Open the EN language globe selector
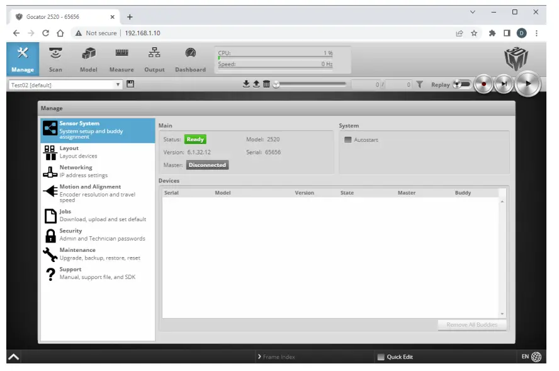Viewport: 559px width, 371px height. 531,357
